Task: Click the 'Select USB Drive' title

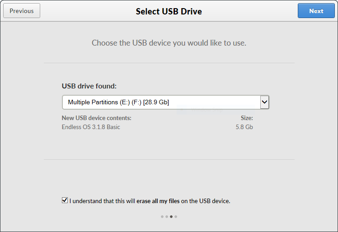Action: point(169,11)
